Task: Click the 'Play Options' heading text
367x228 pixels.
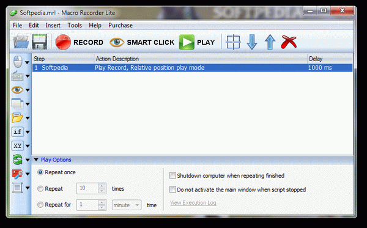Action: (56, 160)
